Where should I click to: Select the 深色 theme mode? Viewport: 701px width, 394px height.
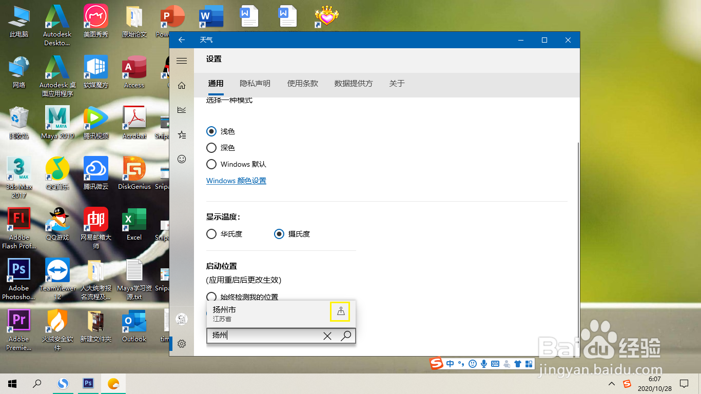211,148
